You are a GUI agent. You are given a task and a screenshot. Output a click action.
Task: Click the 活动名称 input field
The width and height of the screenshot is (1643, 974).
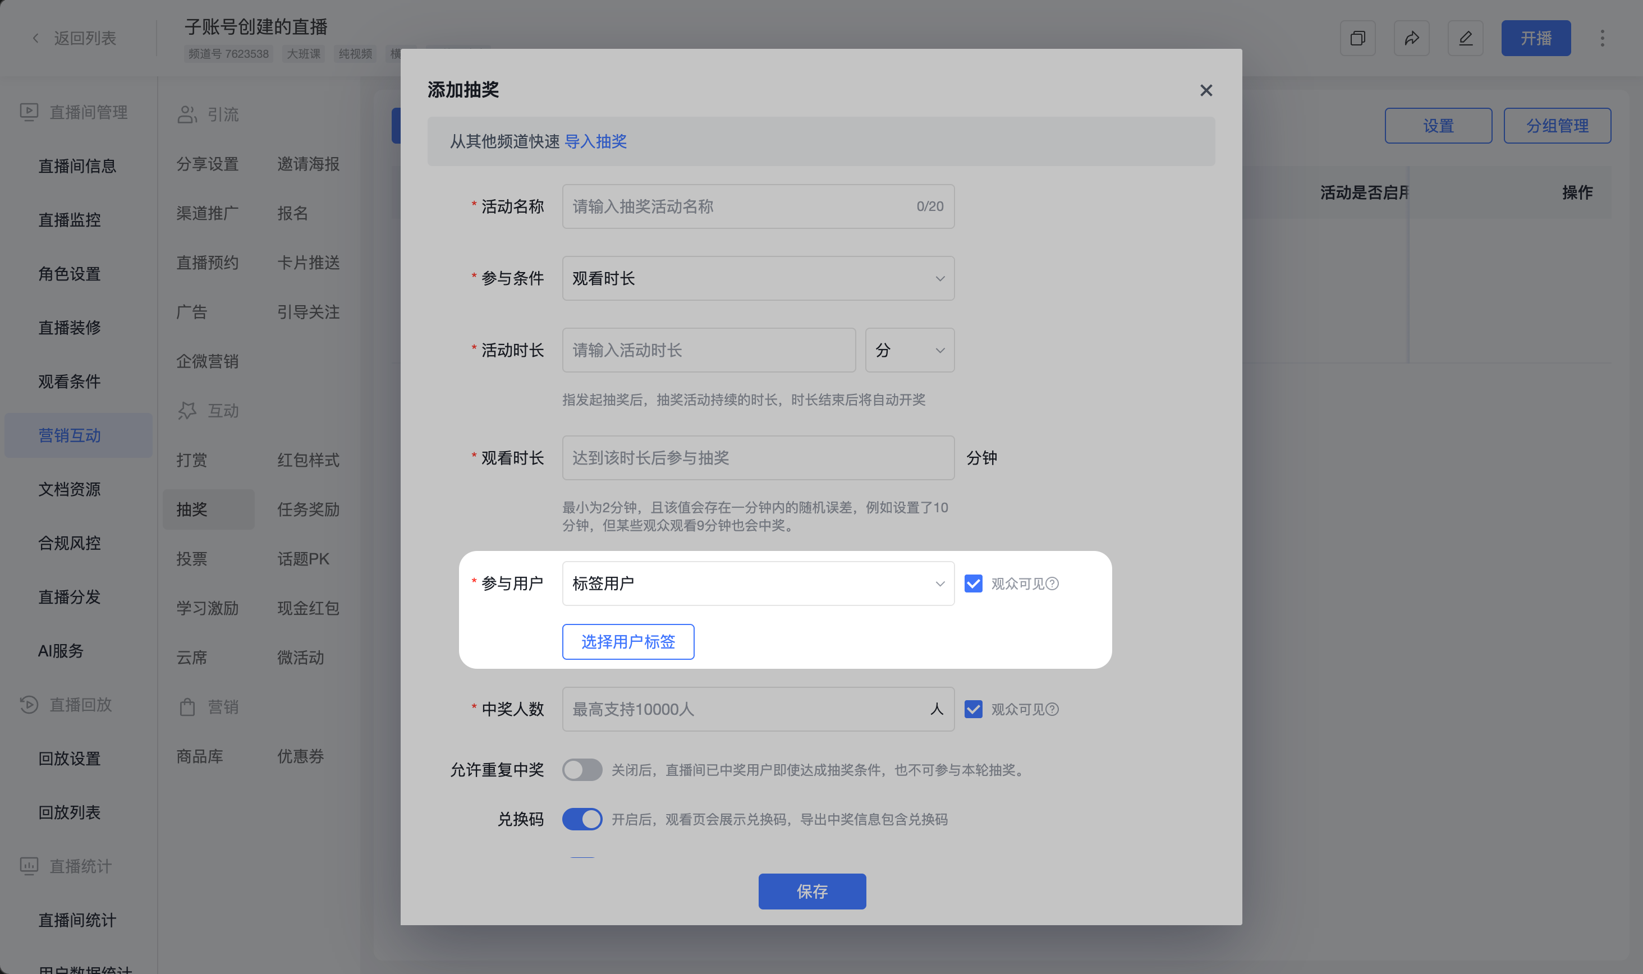(758, 206)
